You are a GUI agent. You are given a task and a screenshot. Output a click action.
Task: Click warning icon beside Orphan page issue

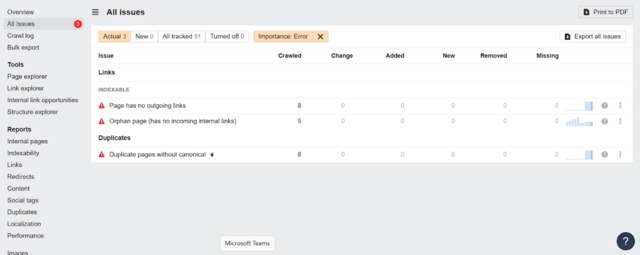(x=102, y=121)
